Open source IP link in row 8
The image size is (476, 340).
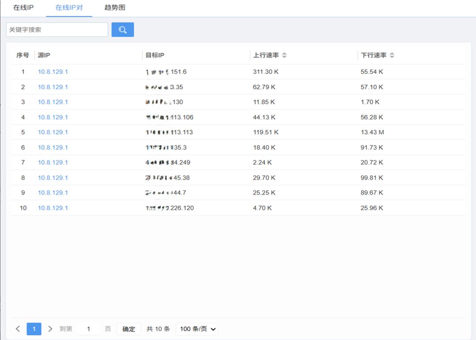tap(53, 178)
